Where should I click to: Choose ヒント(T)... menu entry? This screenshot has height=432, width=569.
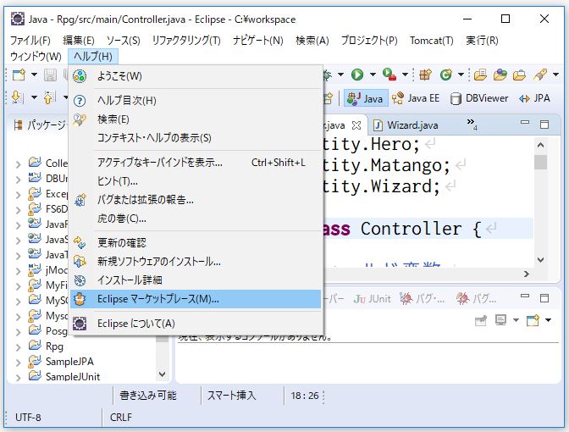click(x=196, y=181)
